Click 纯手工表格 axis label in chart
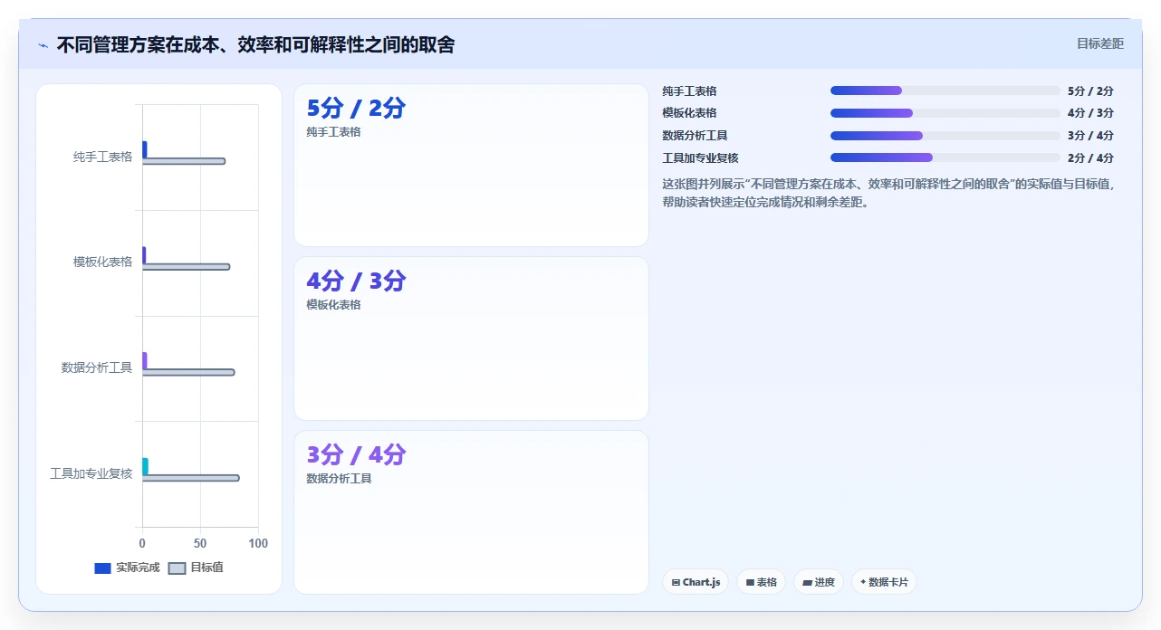1161x630 pixels. click(x=102, y=157)
